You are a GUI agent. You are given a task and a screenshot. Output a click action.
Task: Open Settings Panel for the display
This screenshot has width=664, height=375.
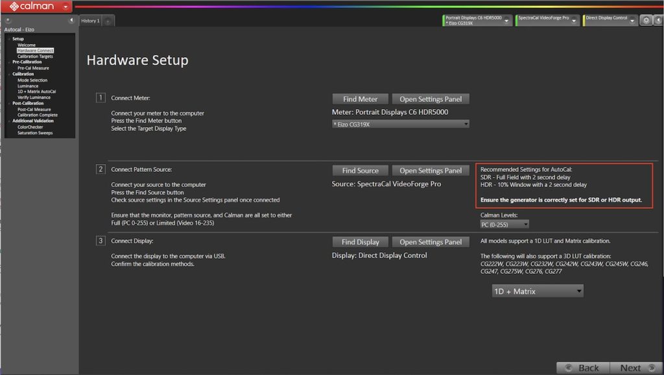point(431,242)
